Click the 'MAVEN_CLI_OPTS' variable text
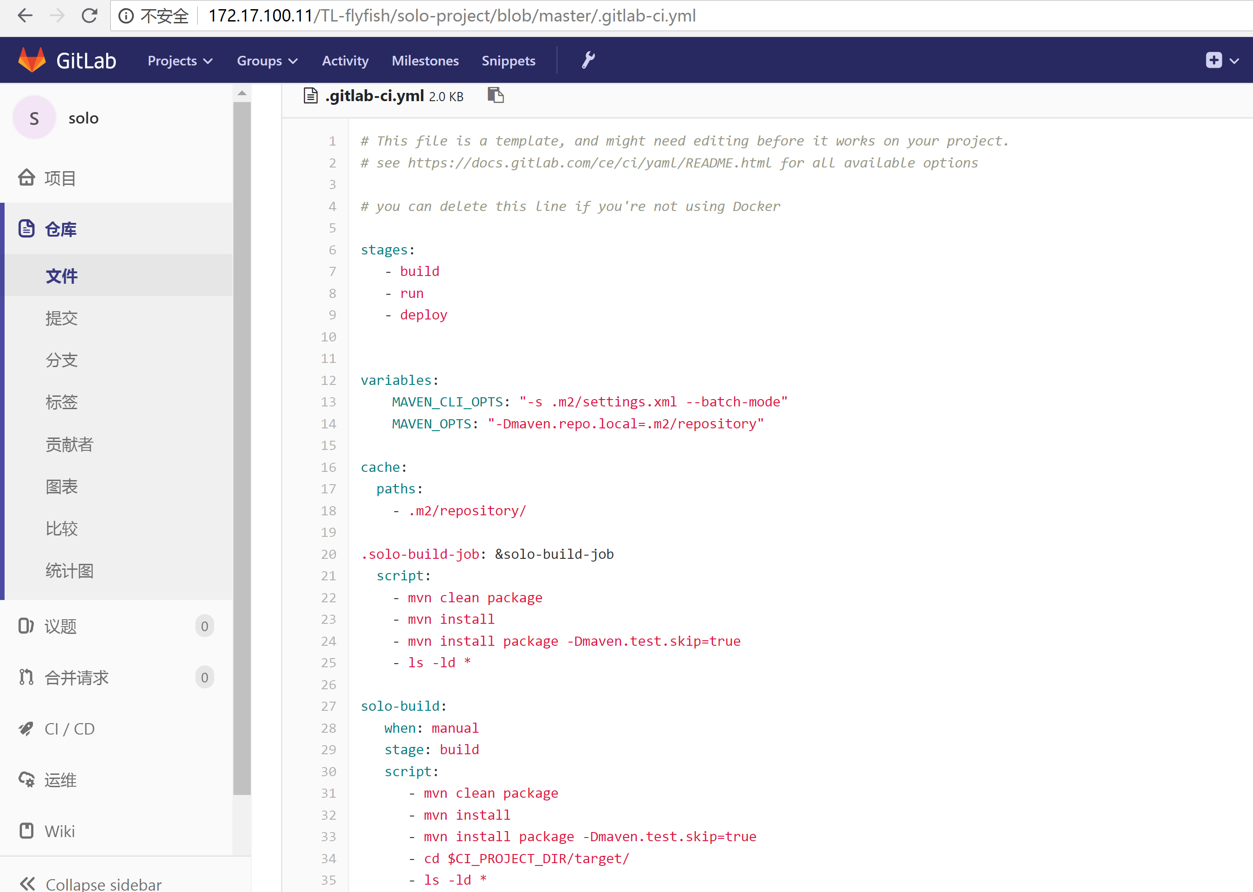 448,402
